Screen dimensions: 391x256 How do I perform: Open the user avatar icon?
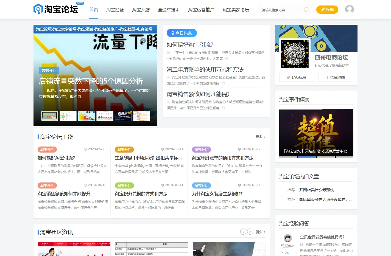pyautogui.click(x=349, y=9)
